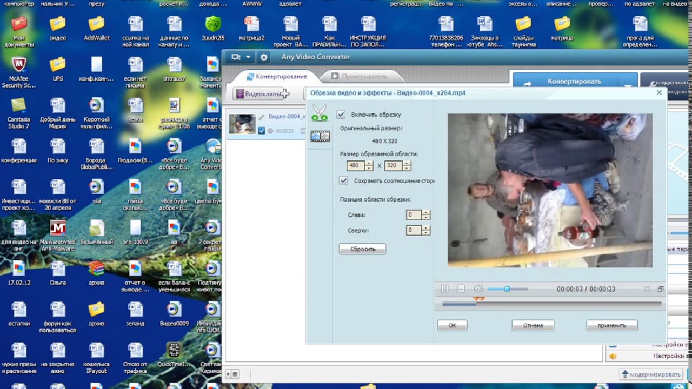Toggle fullscreen preview icon in player bar

click(660, 289)
